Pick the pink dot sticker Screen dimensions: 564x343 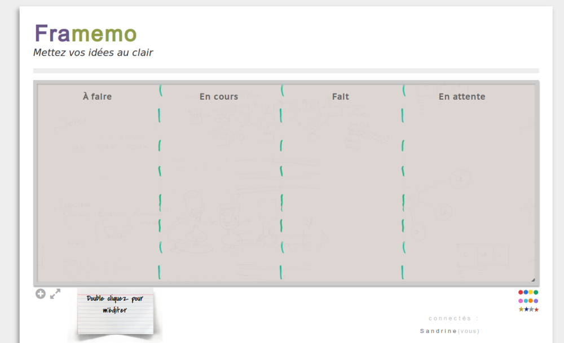(521, 301)
